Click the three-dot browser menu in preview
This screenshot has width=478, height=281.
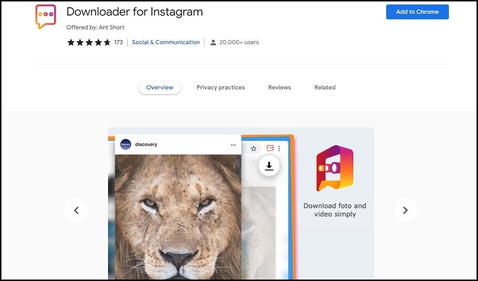point(279,148)
